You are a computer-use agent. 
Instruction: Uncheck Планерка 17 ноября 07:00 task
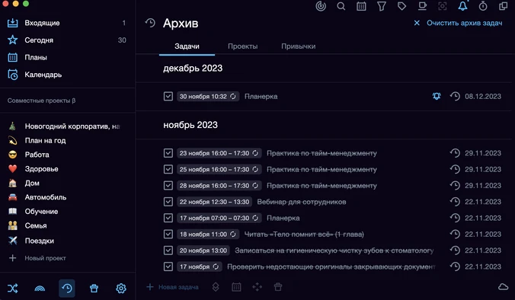click(168, 218)
